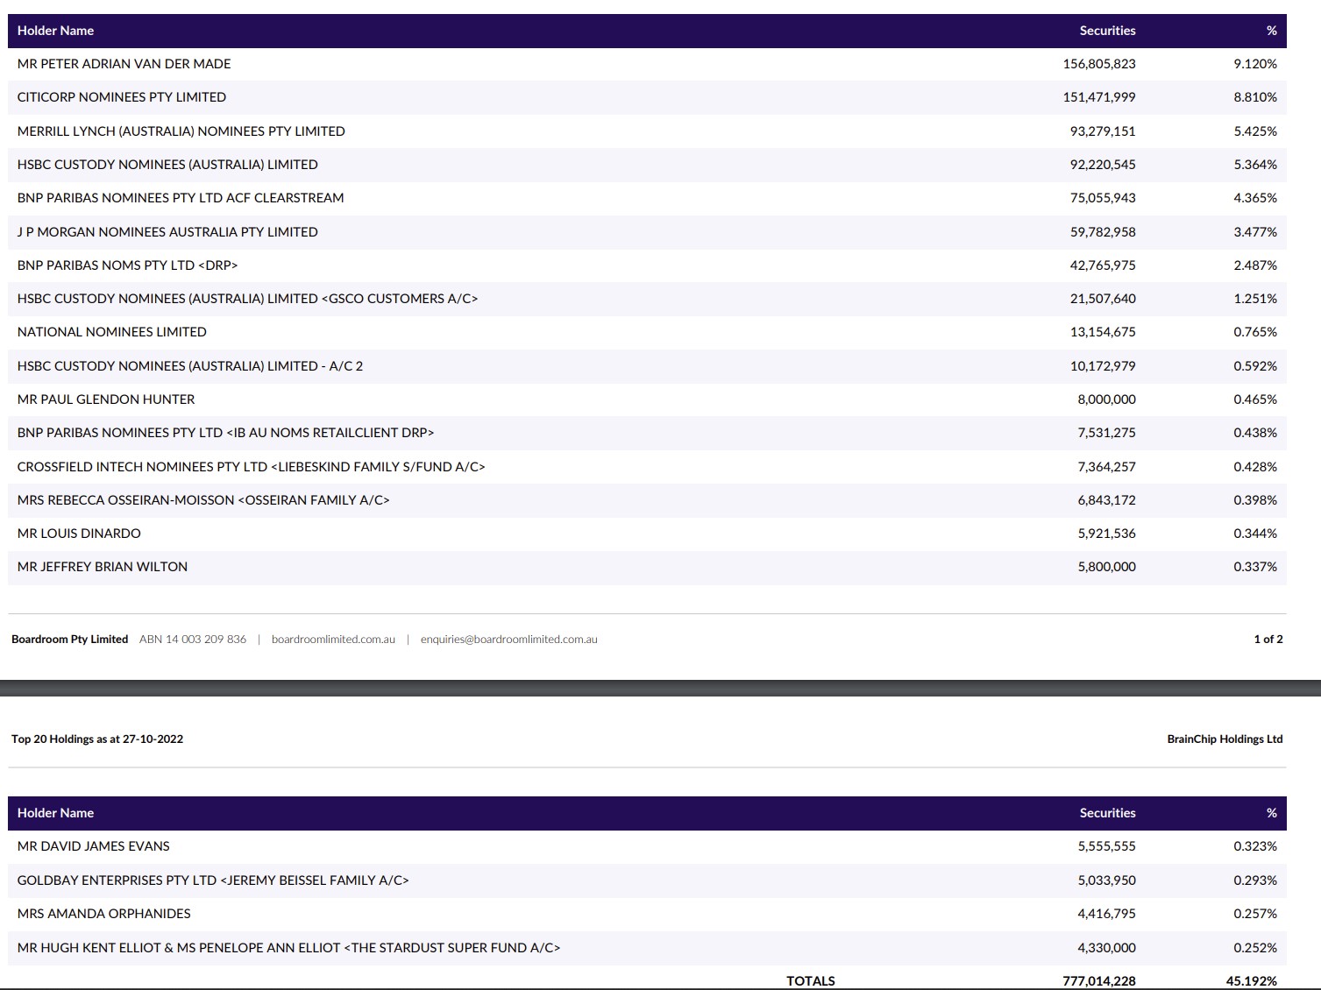Click the CROSSFIELD INTECH NOMINEES holder entry
This screenshot has width=1321, height=990.
(x=251, y=467)
